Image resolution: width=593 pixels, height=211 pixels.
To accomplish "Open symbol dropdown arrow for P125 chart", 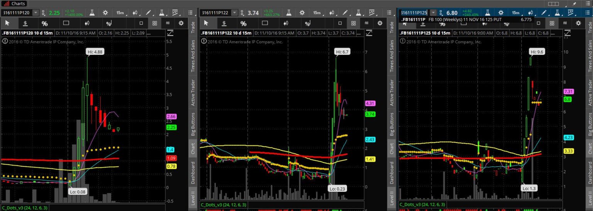I will 433,13.
